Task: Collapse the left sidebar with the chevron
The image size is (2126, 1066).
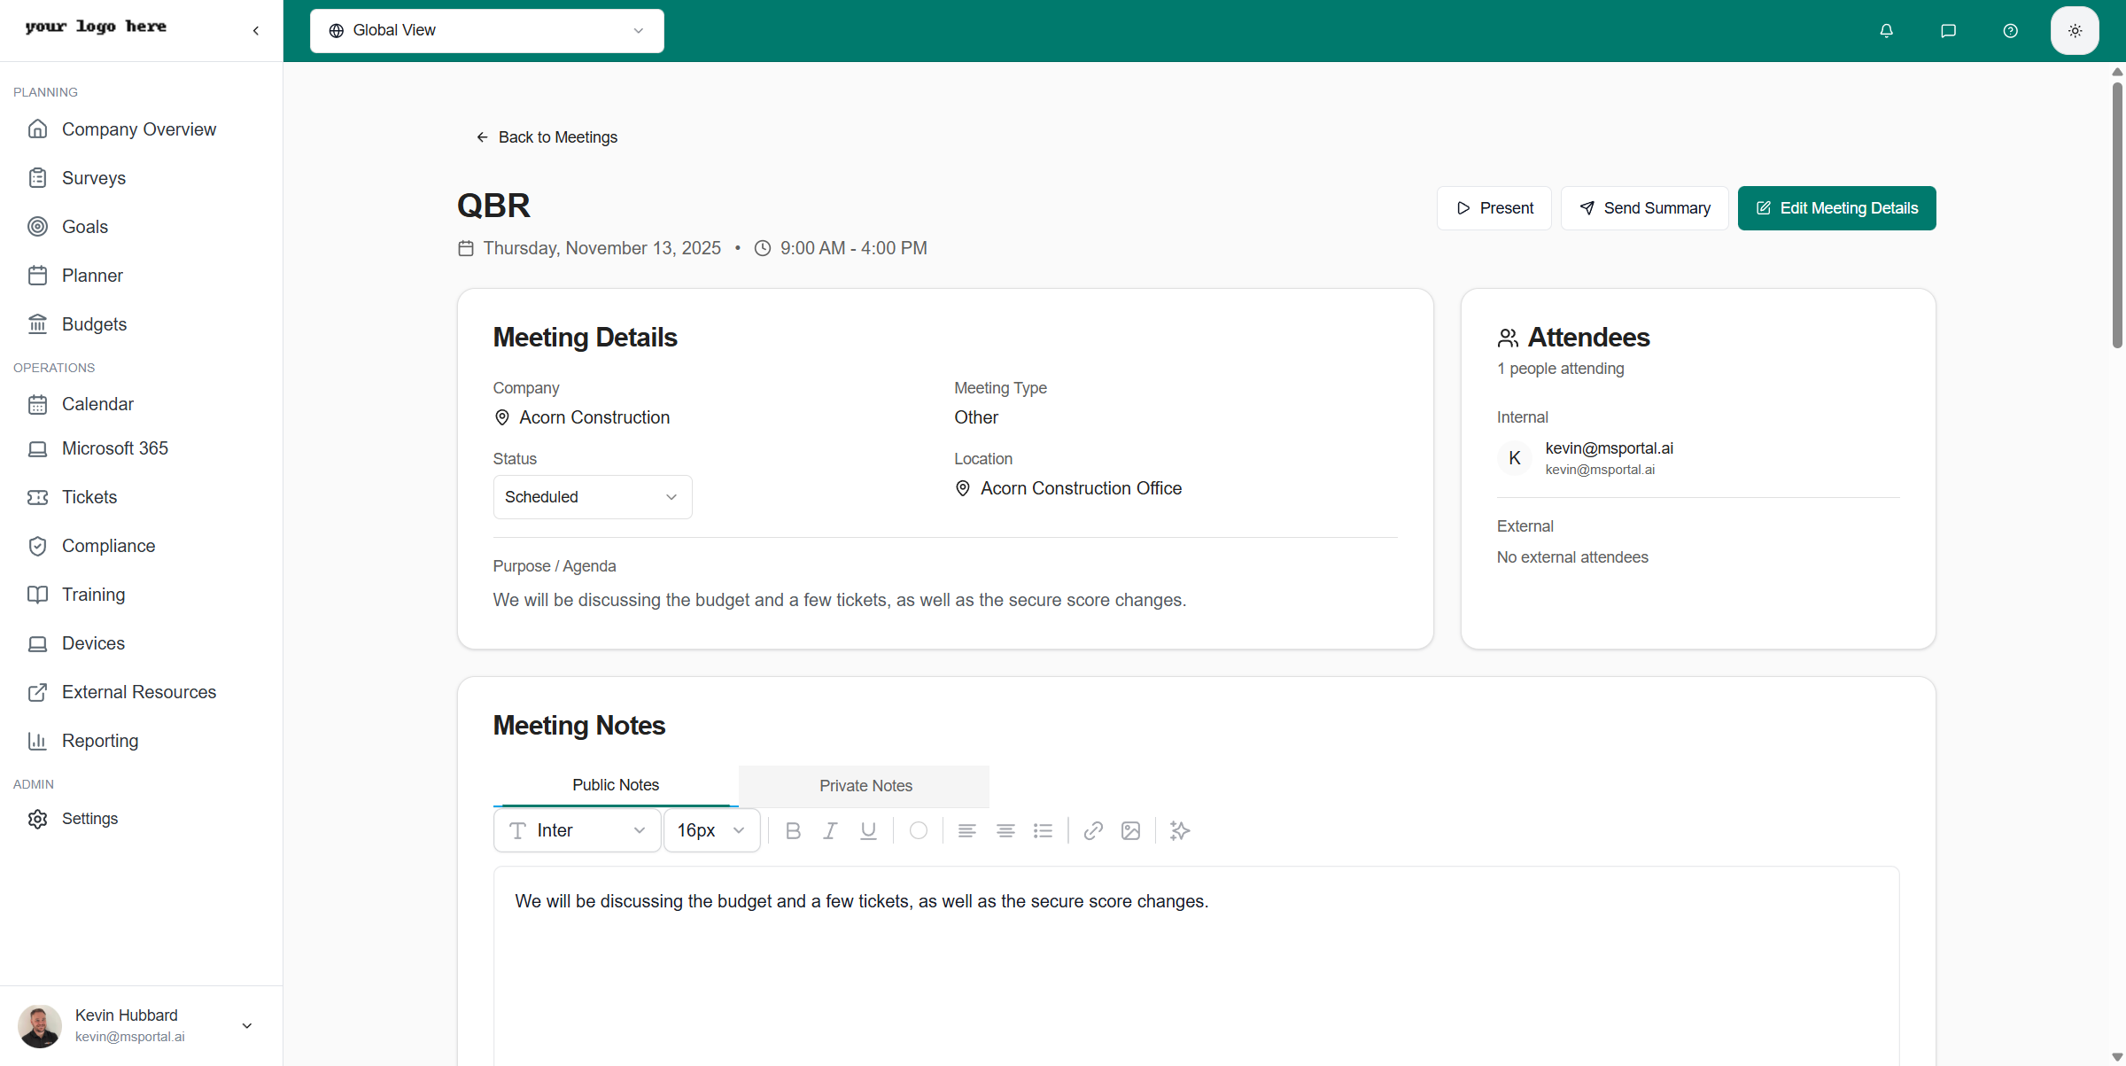Action: tap(255, 29)
